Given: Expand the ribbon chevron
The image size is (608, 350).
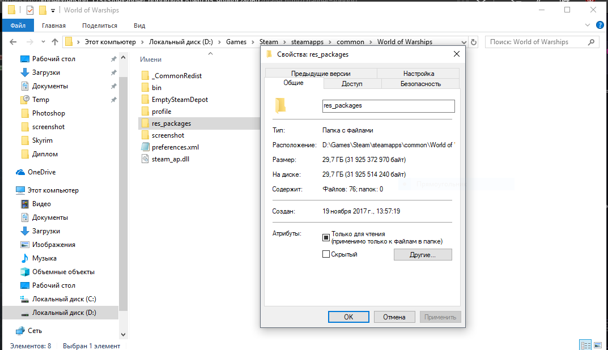Looking at the screenshot, I should tap(588, 25).
